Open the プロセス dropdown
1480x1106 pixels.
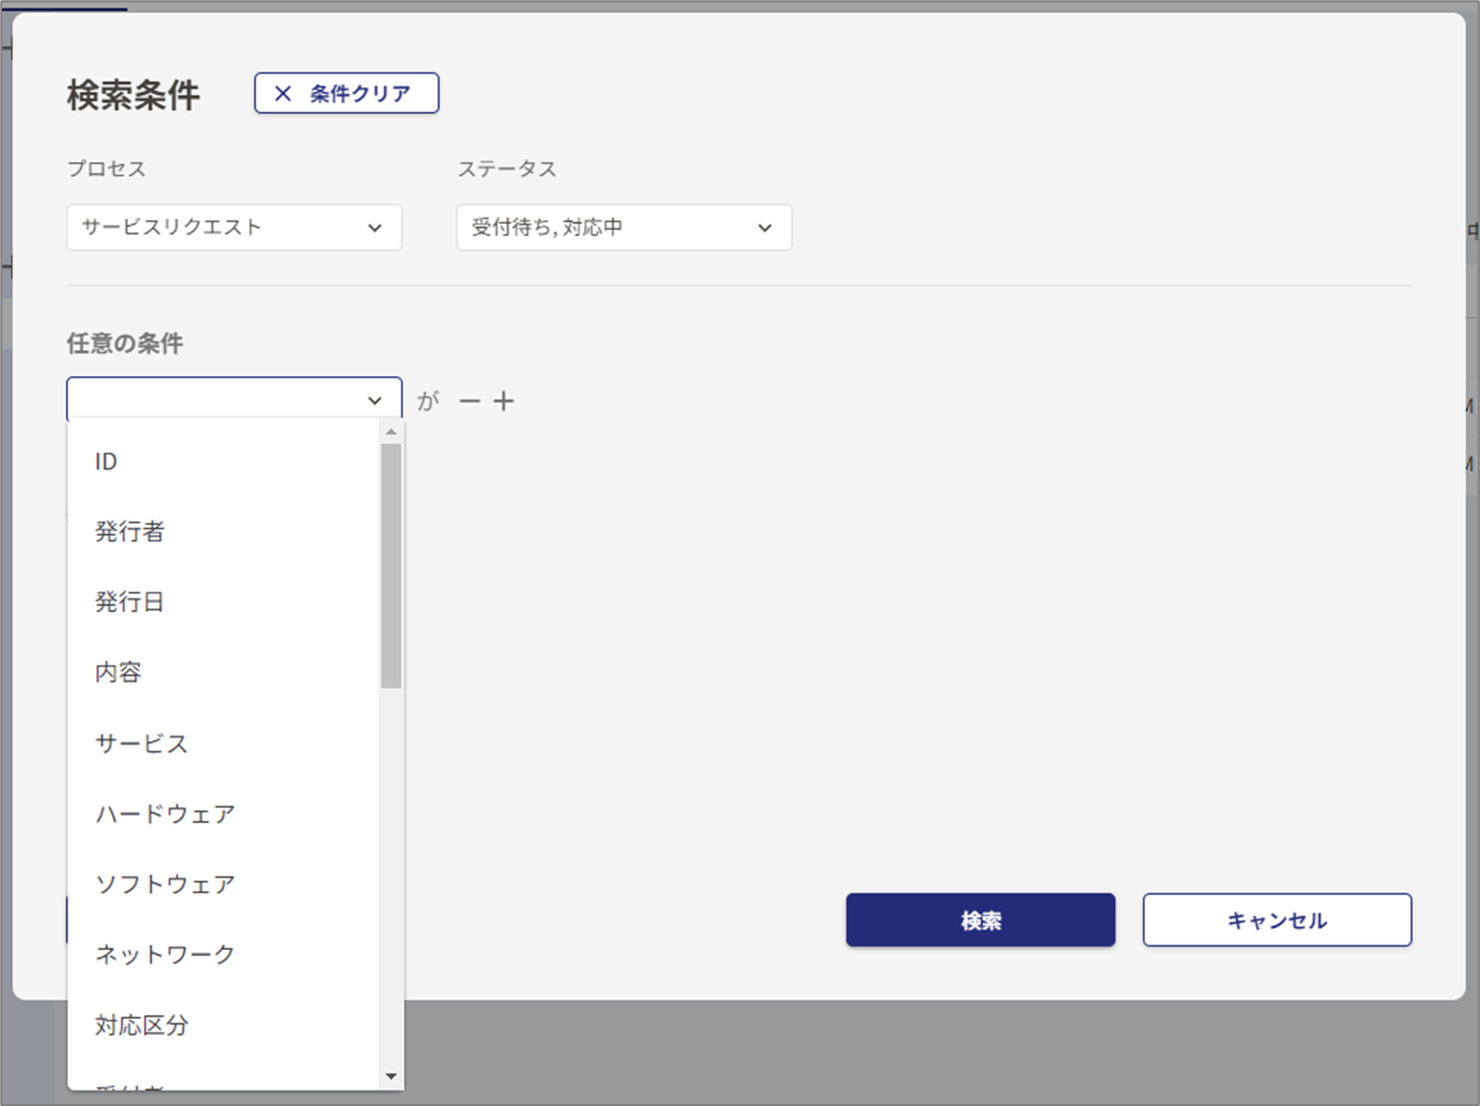[233, 227]
